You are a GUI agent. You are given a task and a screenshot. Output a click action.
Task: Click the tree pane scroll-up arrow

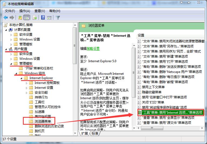click(x=75, y=25)
